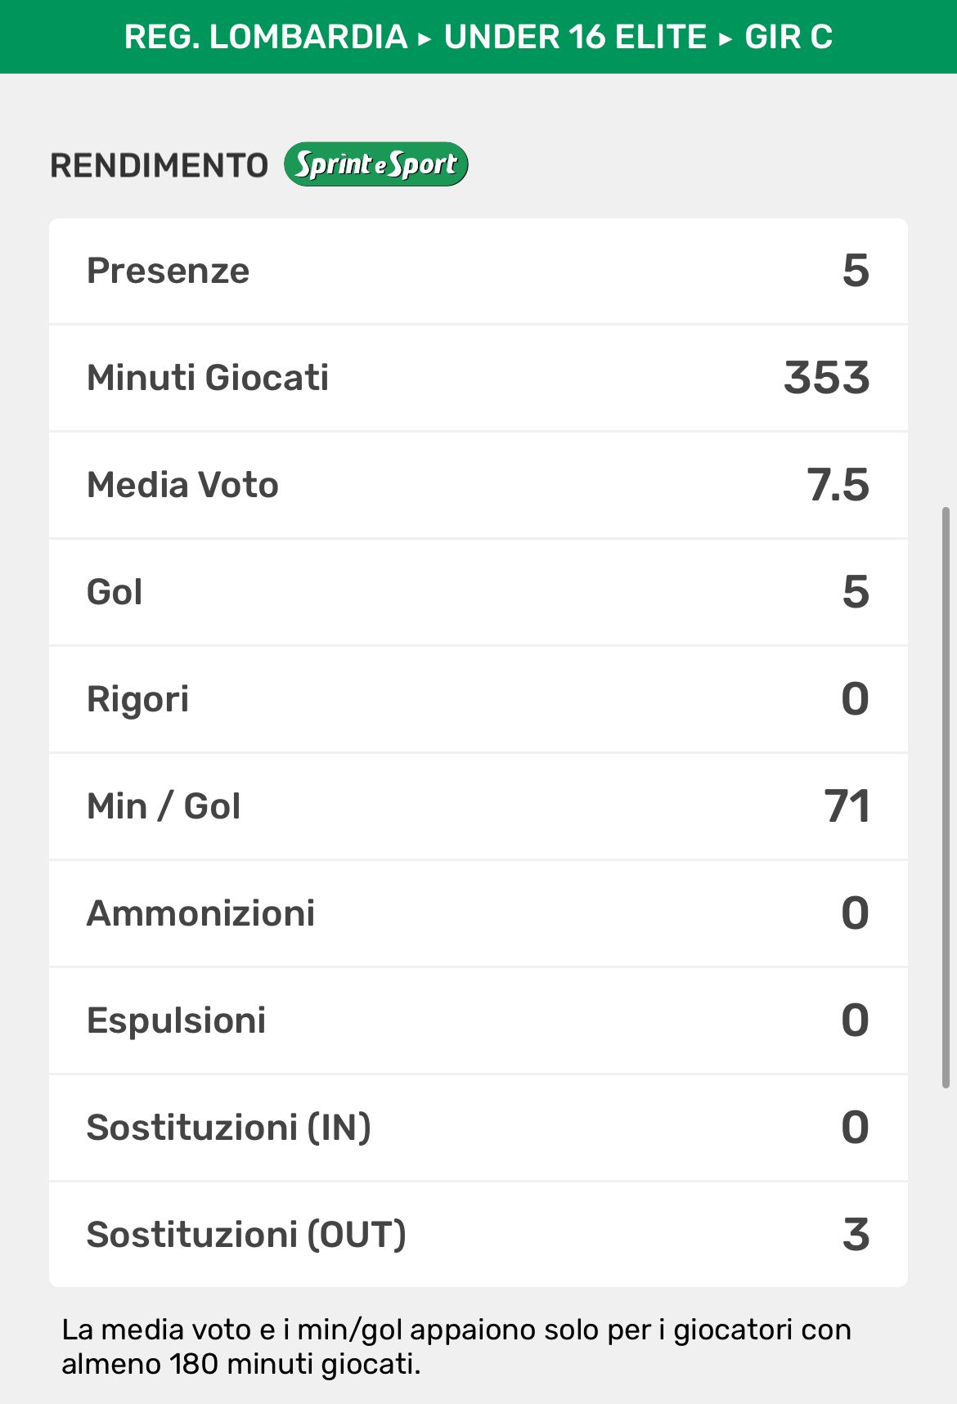Select the Sostituzioni (OUT) row
Image resolution: width=957 pixels, height=1404 pixels.
pos(478,1236)
